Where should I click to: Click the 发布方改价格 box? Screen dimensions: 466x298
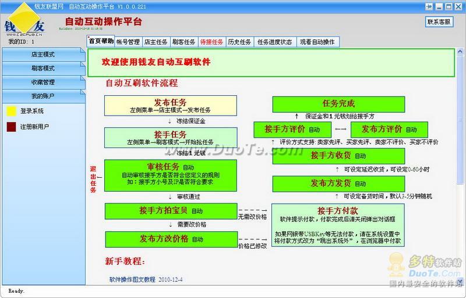[x=171, y=239]
